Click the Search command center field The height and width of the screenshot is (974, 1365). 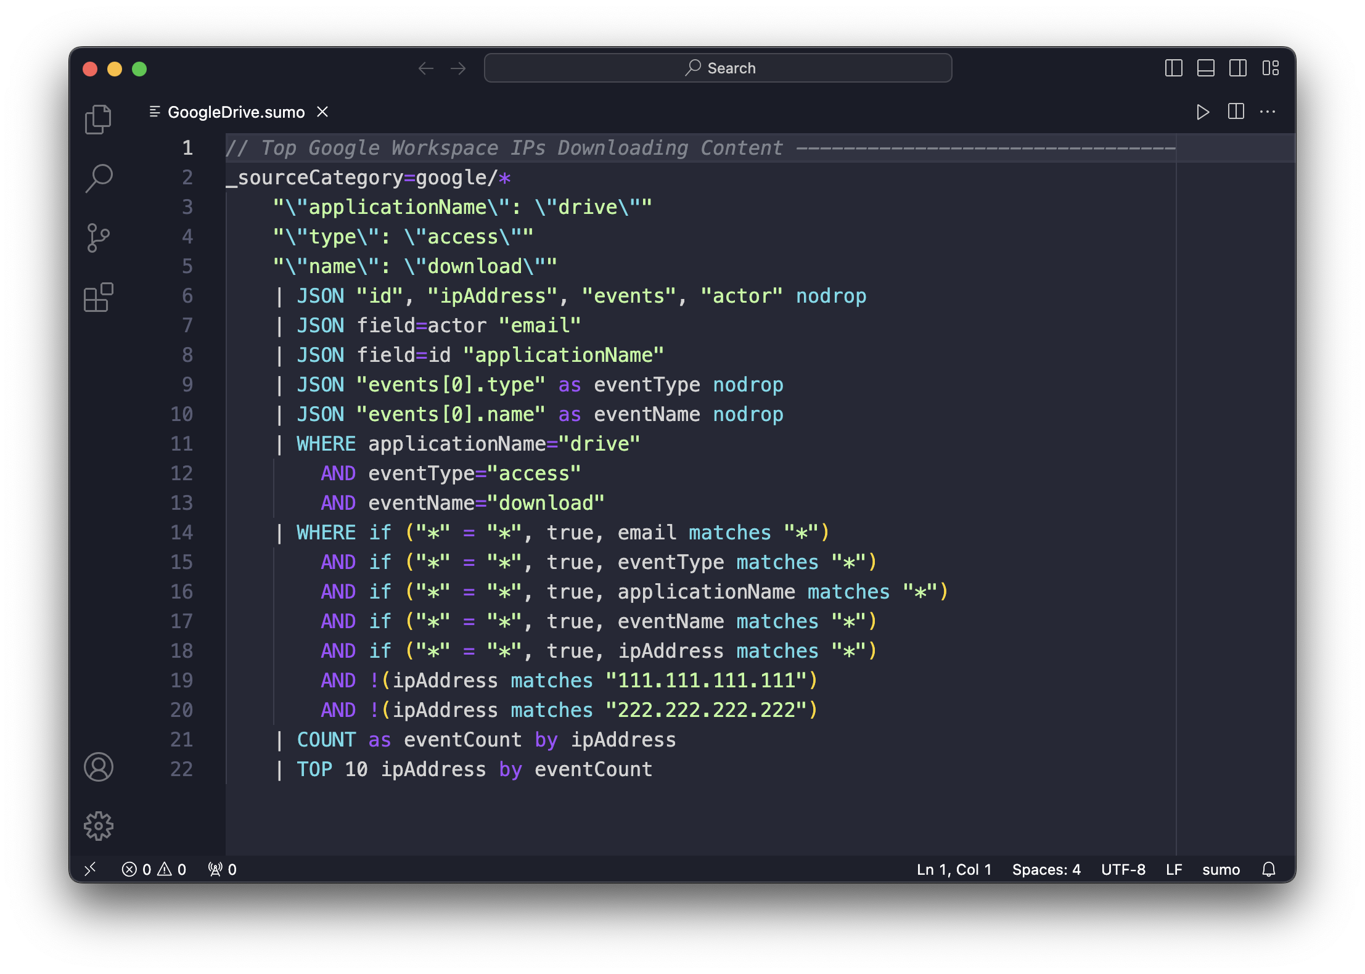(718, 68)
